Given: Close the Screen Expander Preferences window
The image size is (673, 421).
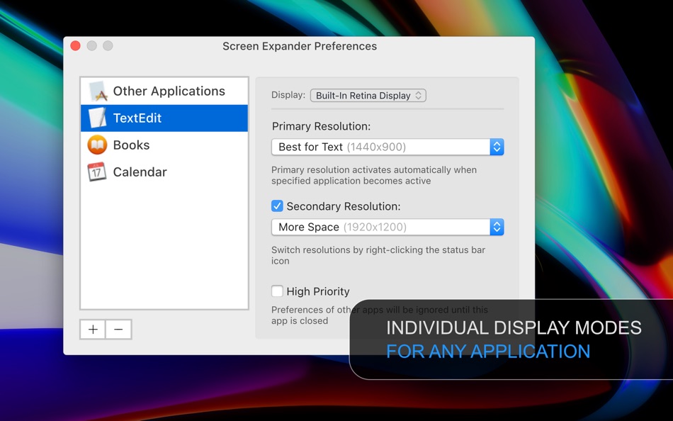Looking at the screenshot, I should pyautogui.click(x=76, y=46).
